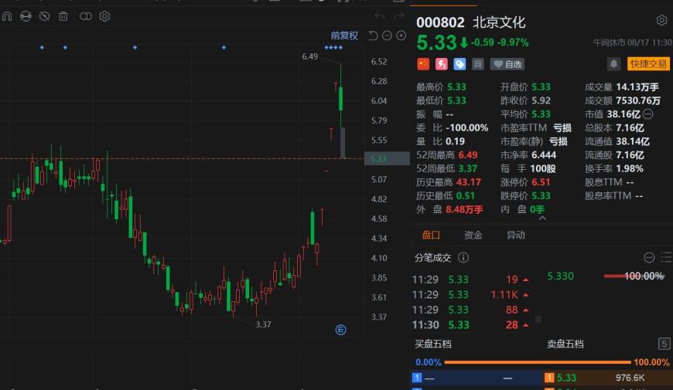
Task: Click the 市净率 value 6.444
Action: 544,154
